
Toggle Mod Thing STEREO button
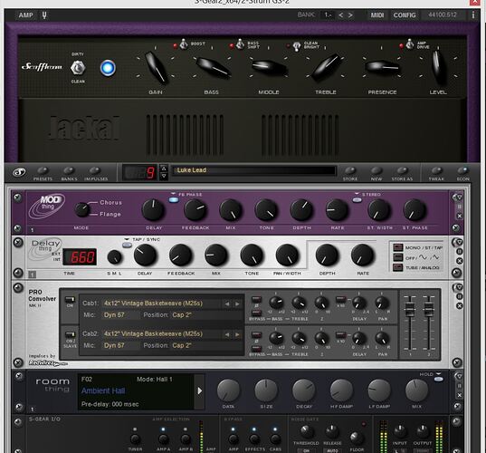click(x=357, y=200)
